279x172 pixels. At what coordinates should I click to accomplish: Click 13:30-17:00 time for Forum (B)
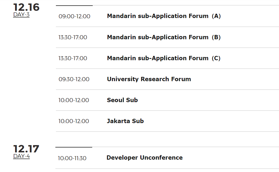tap(73, 37)
